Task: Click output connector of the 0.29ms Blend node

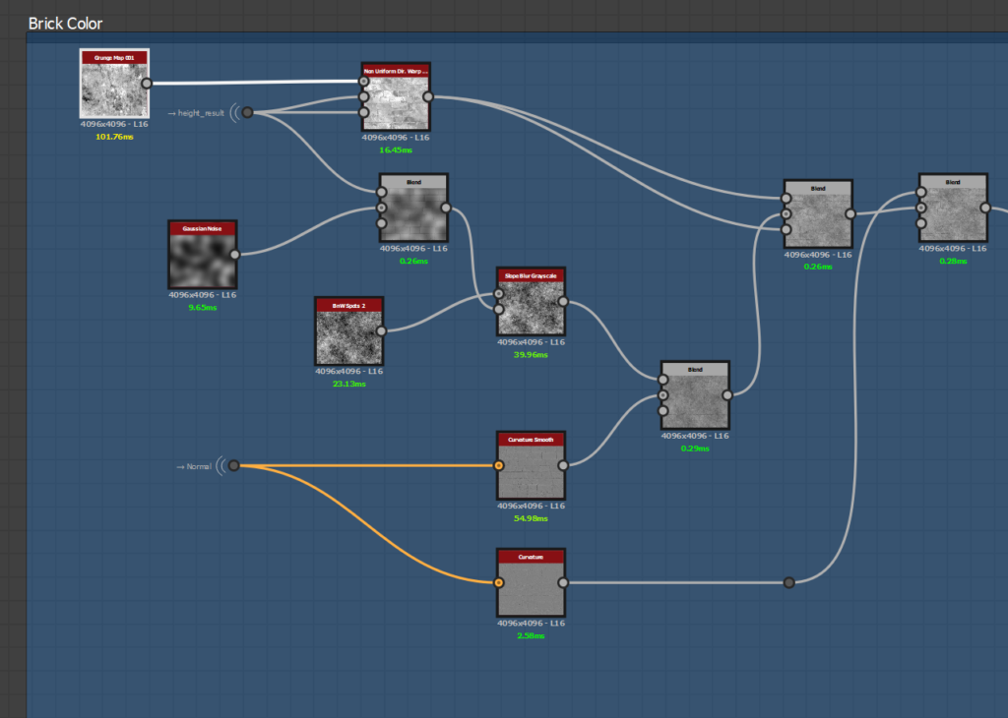Action: pyautogui.click(x=727, y=395)
